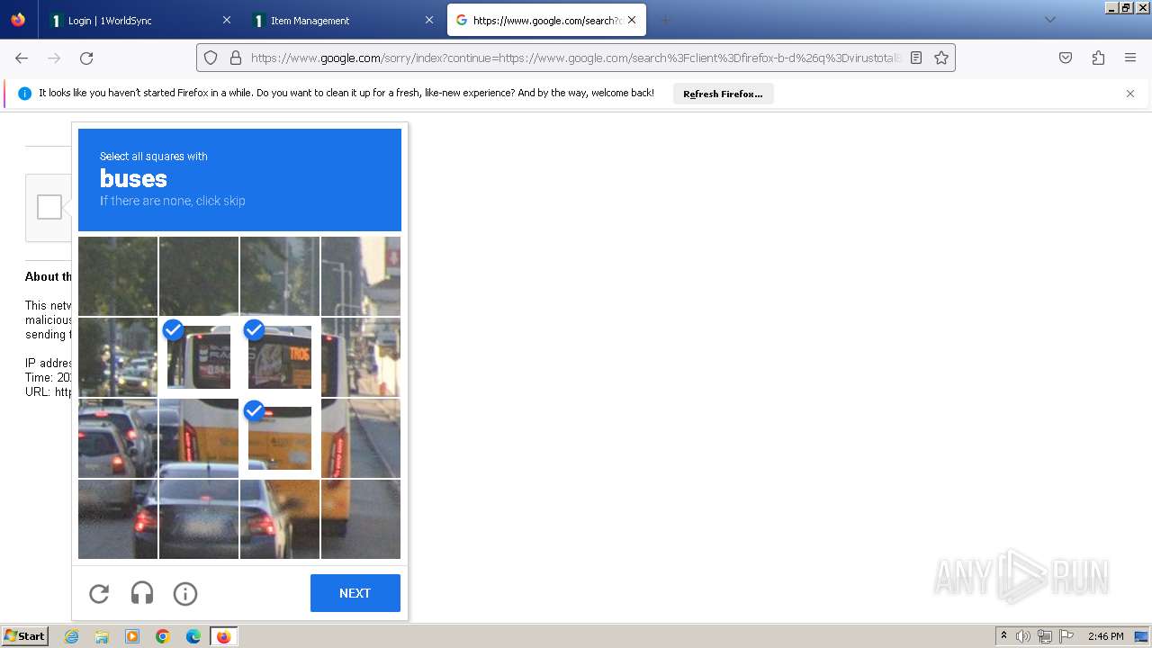Screen dimensions: 1152x648
Task: Select the bus right side tile in row three
Action: coord(361,438)
